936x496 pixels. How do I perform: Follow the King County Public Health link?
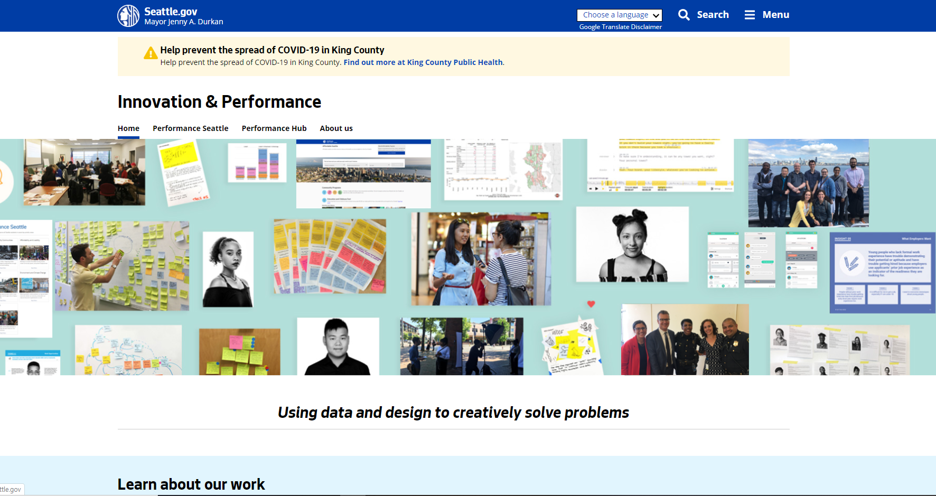pyautogui.click(x=423, y=62)
